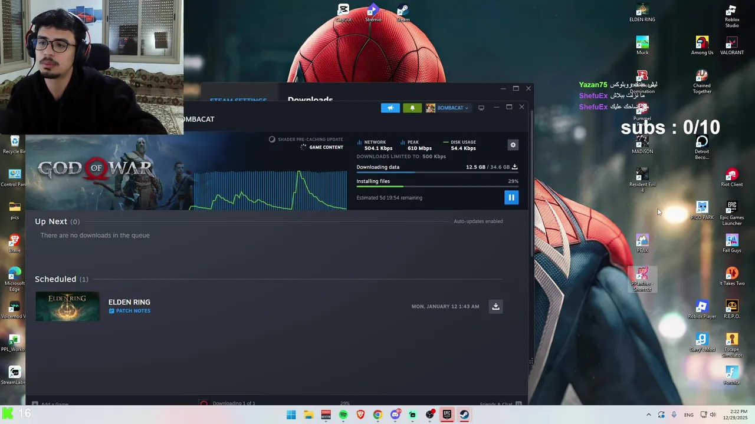Click the Installing files progress bar
The image size is (755, 424).
tap(437, 187)
